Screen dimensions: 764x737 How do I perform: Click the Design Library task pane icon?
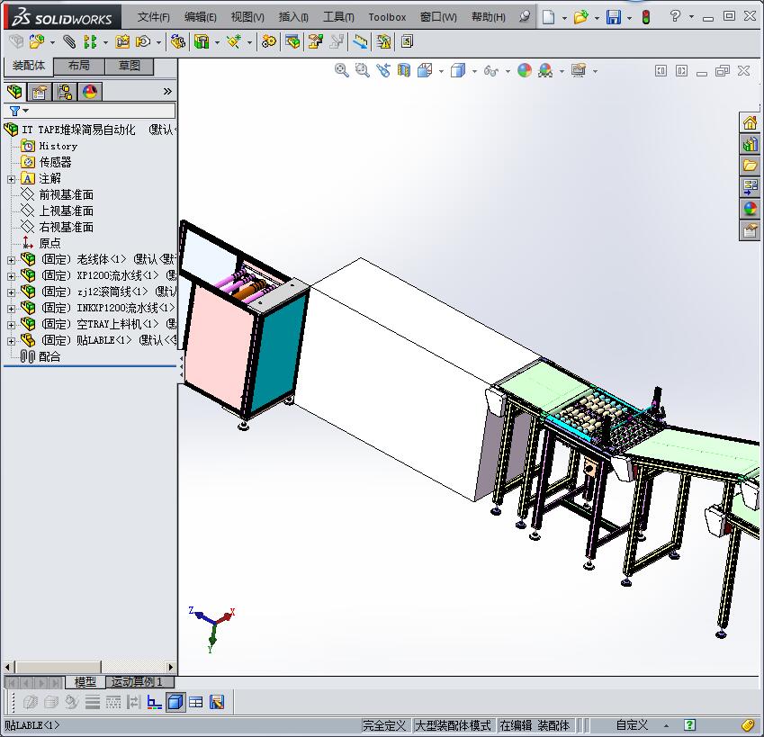[x=750, y=144]
